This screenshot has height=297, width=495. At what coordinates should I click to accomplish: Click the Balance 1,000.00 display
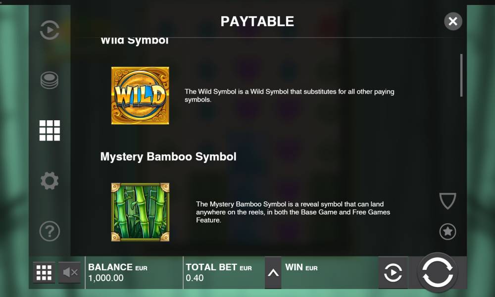point(134,273)
